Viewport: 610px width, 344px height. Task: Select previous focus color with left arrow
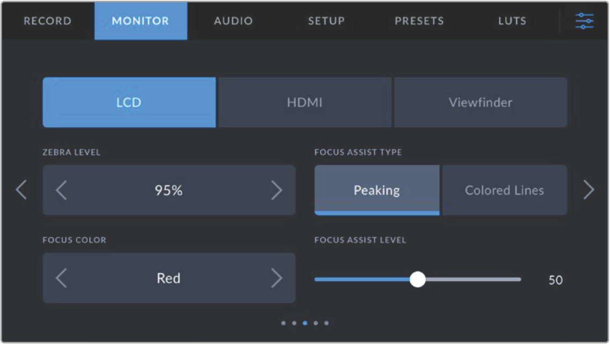tap(62, 278)
